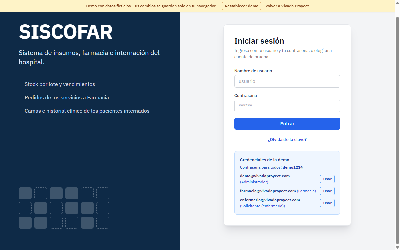400x250 pixels.
Task: Click the demo1234 password text
Action: coord(293,167)
